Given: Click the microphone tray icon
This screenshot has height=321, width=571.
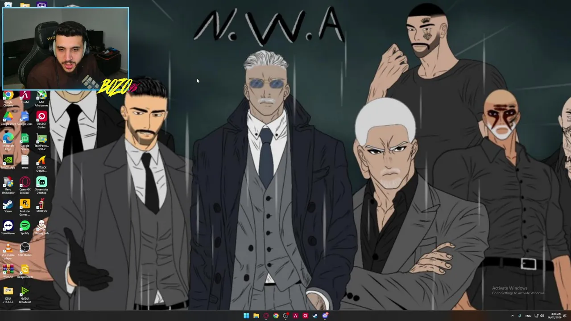Looking at the screenshot, I should [519, 316].
